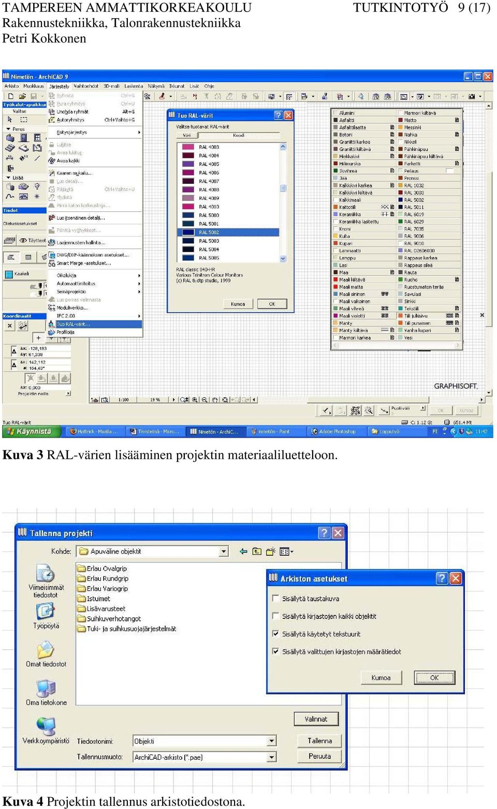This screenshot has height=809, width=497.
Task: Click the help question mark in Arkiston asetukset
Action: click(x=442, y=578)
